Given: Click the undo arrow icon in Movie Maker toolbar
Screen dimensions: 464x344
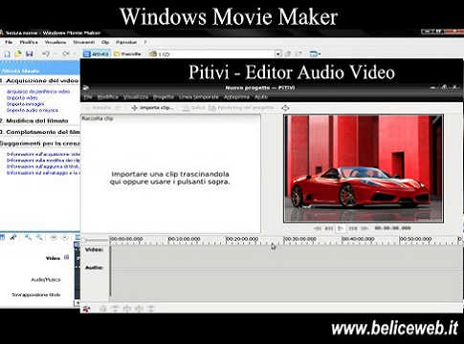Looking at the screenshot, I should 46,54.
